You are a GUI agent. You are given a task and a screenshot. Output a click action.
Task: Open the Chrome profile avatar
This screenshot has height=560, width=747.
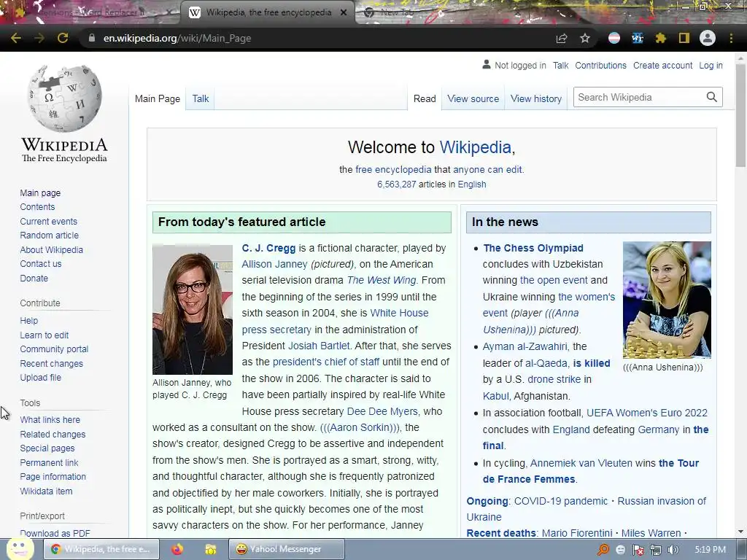(x=708, y=38)
